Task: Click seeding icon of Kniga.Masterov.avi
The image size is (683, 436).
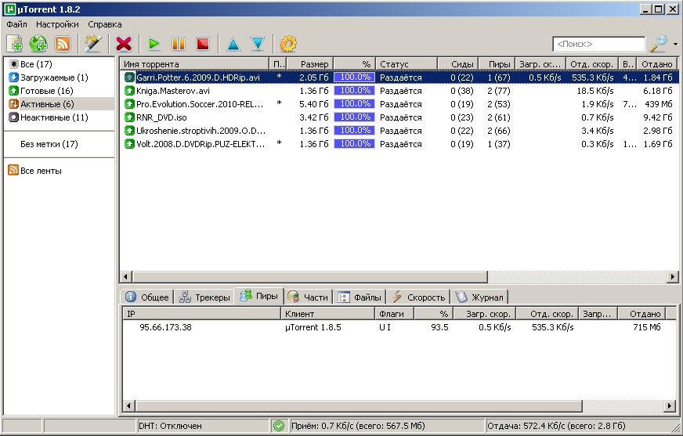Action: point(129,91)
